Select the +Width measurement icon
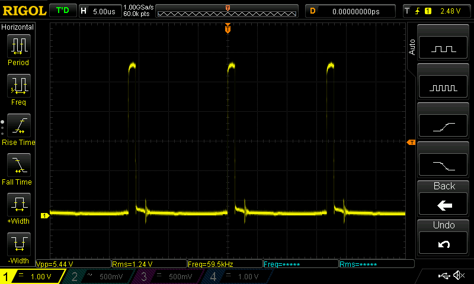The height and width of the screenshot is (284, 474). point(19,204)
